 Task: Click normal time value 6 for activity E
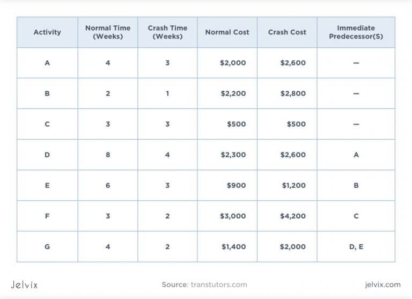[108, 185]
